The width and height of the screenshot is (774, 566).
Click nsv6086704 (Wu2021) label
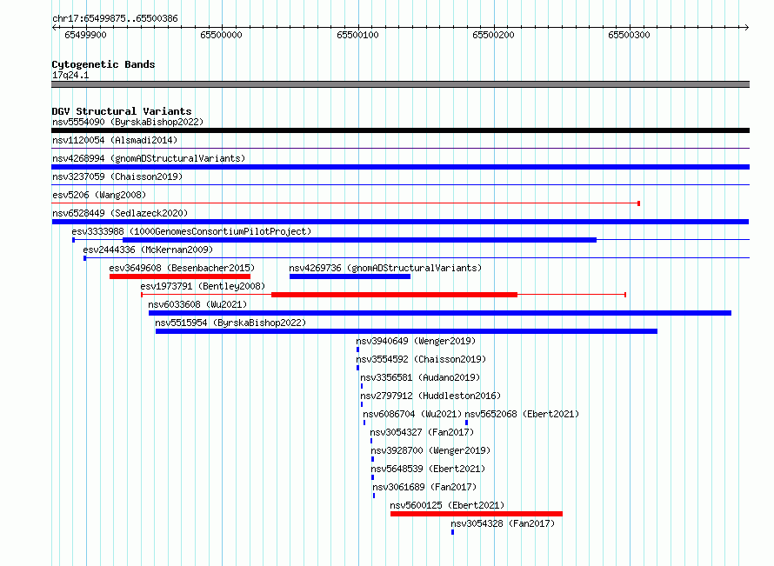click(x=412, y=414)
